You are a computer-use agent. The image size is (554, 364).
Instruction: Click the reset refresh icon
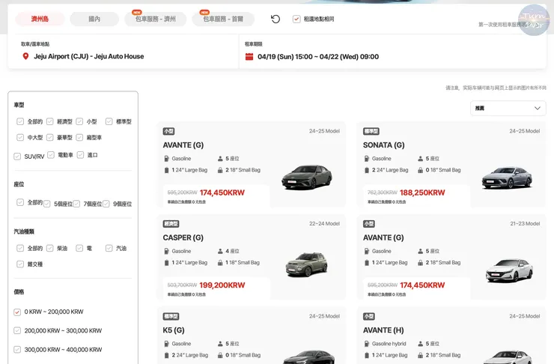(276, 19)
